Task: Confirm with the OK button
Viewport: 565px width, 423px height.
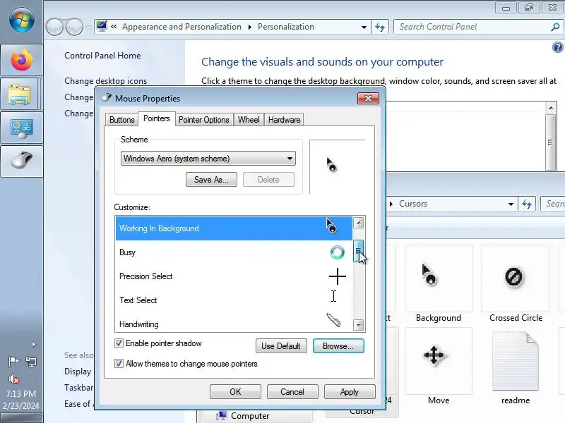Action: (x=235, y=392)
